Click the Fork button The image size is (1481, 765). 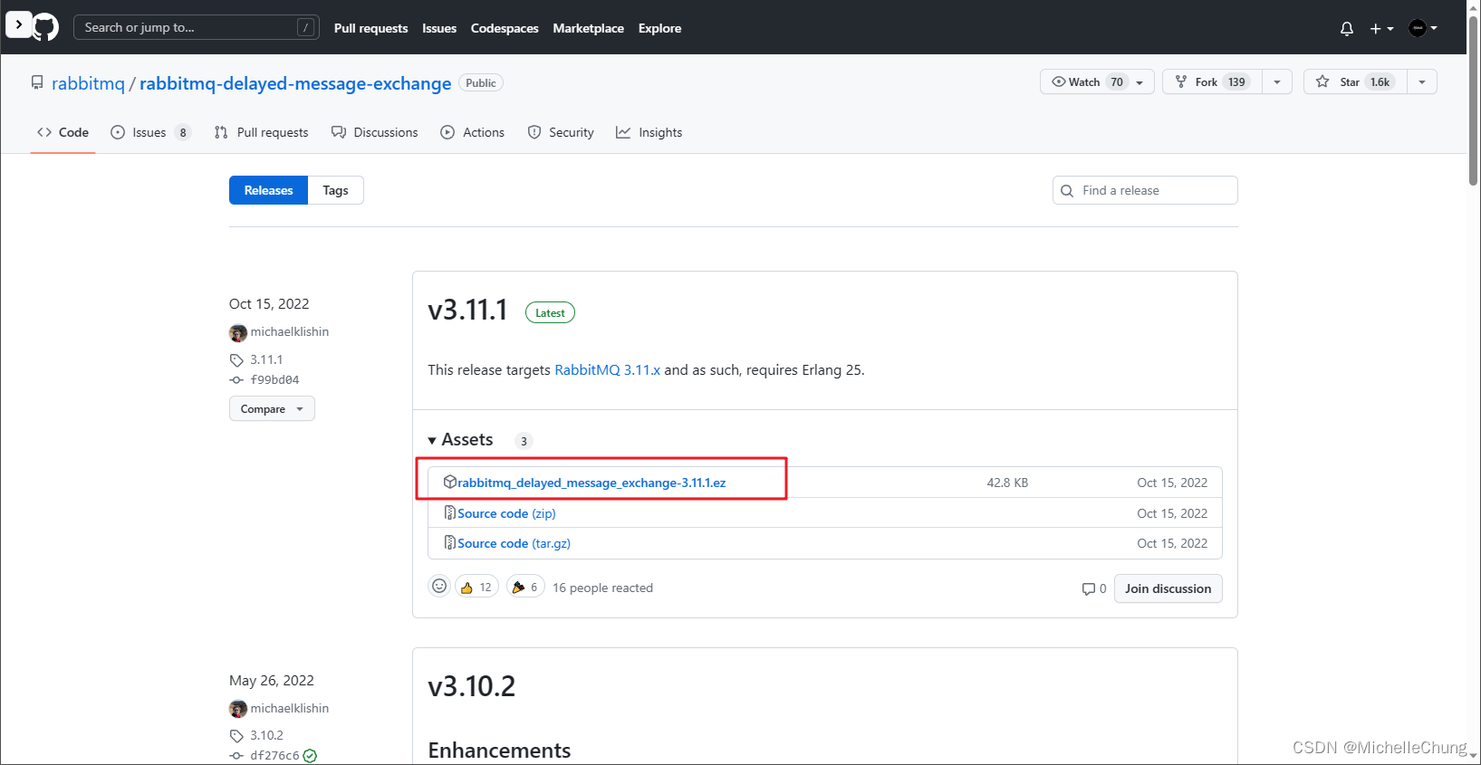[1212, 81]
